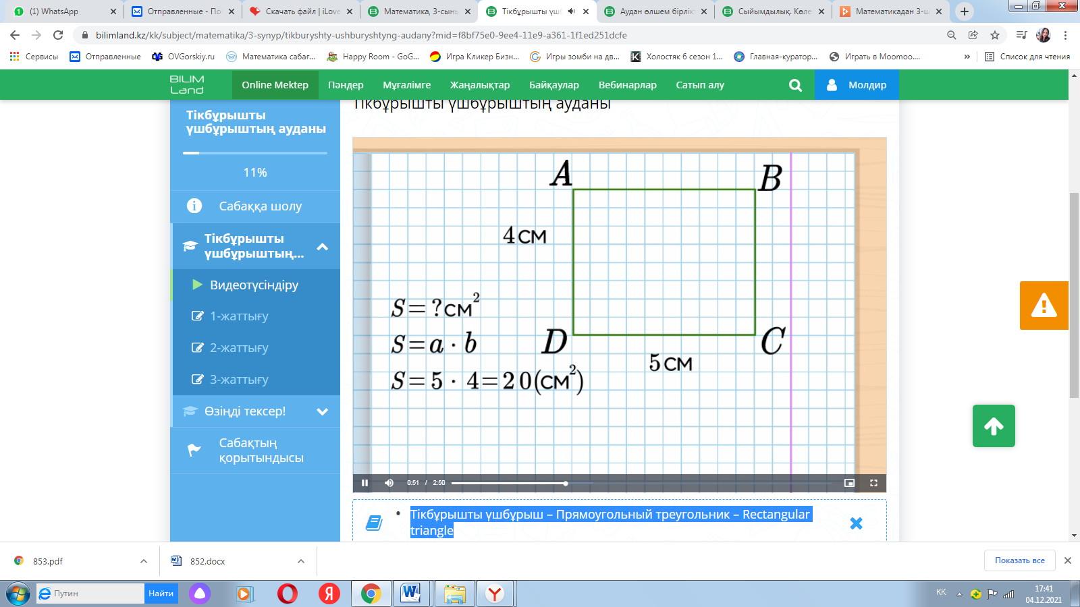Open the site search magnifier icon

point(795,85)
